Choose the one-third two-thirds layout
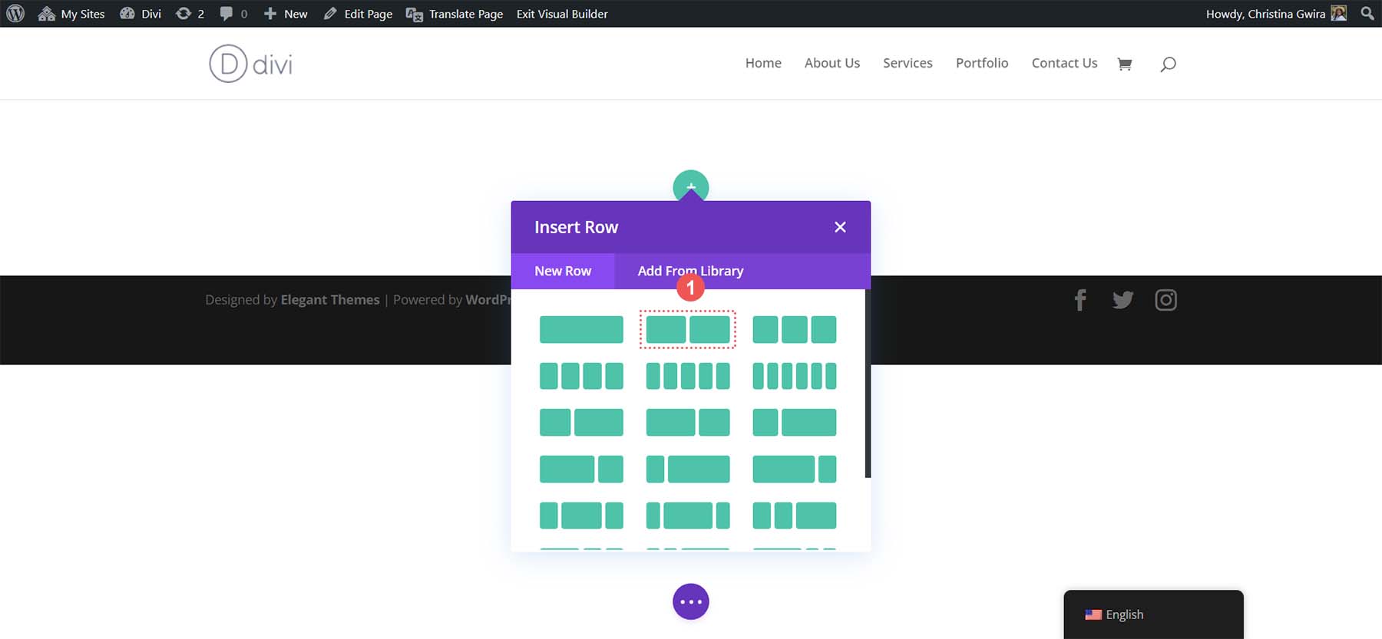The width and height of the screenshot is (1382, 639). point(795,423)
